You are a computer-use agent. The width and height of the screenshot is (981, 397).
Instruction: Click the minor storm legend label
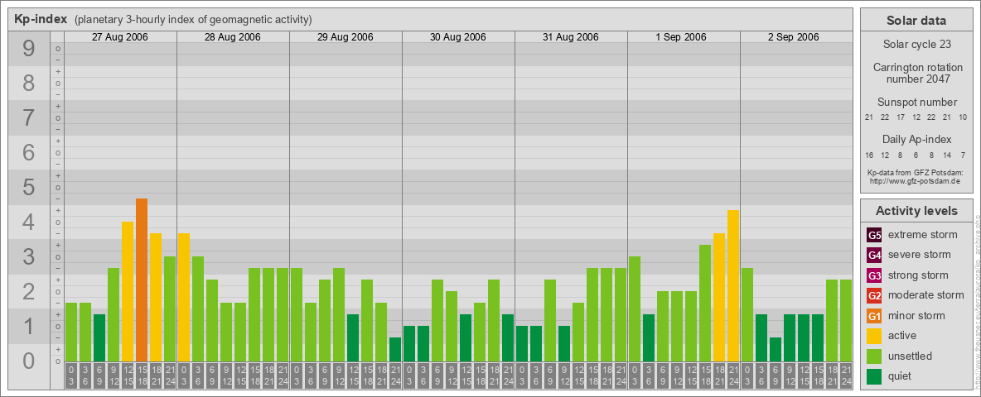[x=916, y=315]
